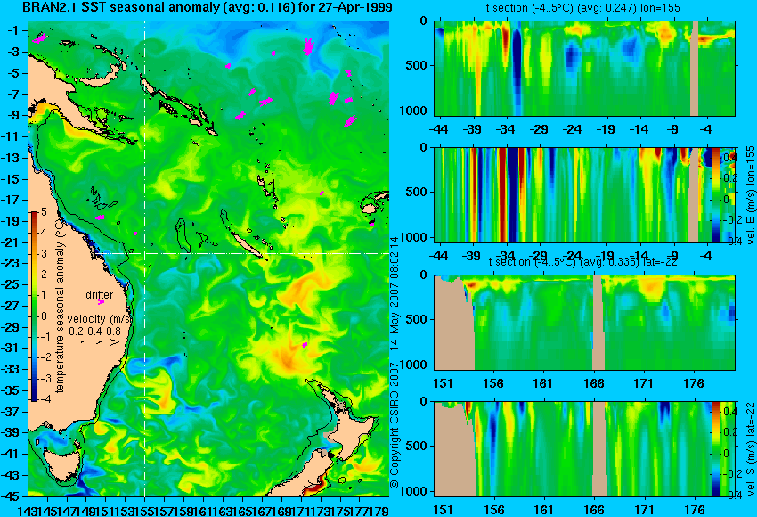The image size is (757, 517).
Task: Click the vertical white section line at longitude 155
Action: (x=145, y=258)
